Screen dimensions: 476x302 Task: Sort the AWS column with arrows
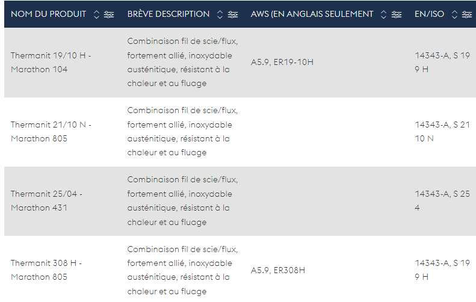click(x=383, y=14)
